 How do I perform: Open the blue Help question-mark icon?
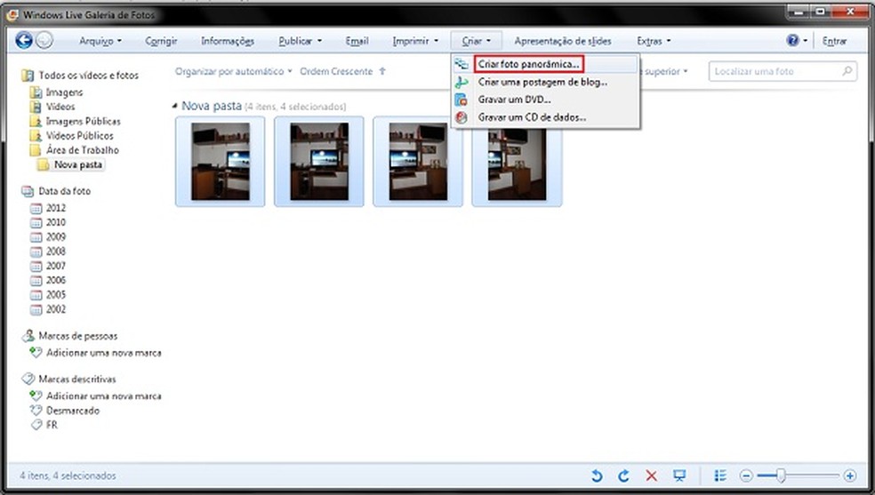tap(792, 40)
